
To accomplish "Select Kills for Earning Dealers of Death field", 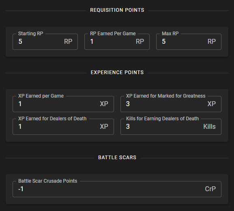I will [171, 127].
